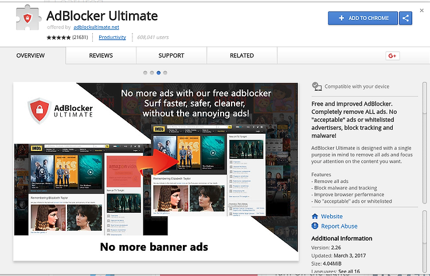Click the Size: 4.04MiB text
This screenshot has height=276, width=430.
[x=326, y=263]
